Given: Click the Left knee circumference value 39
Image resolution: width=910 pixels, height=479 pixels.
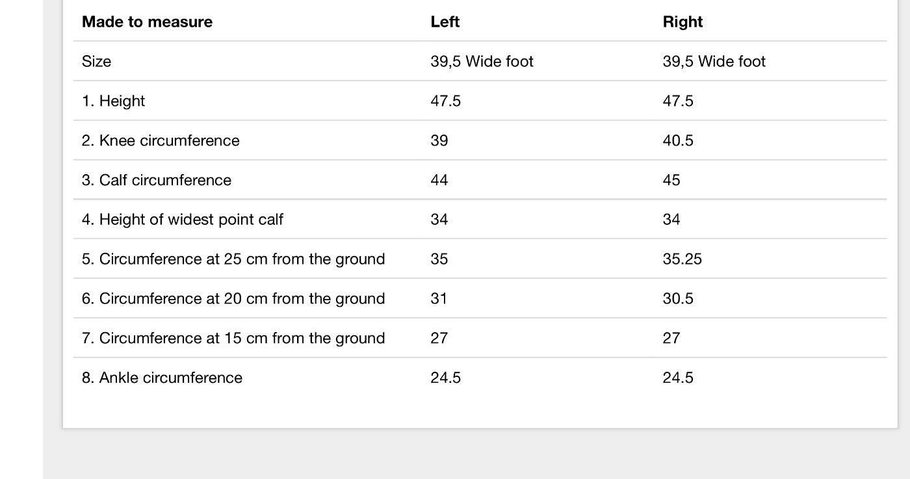Looking at the screenshot, I should [x=439, y=140].
